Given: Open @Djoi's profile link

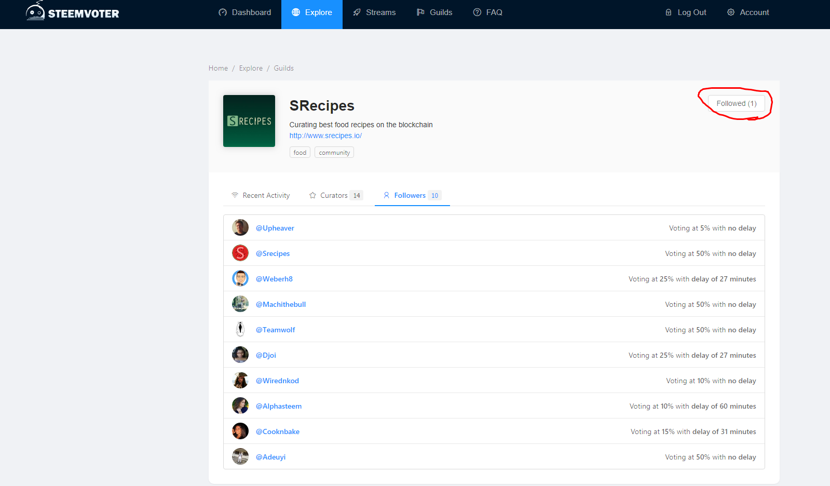Looking at the screenshot, I should coord(266,355).
